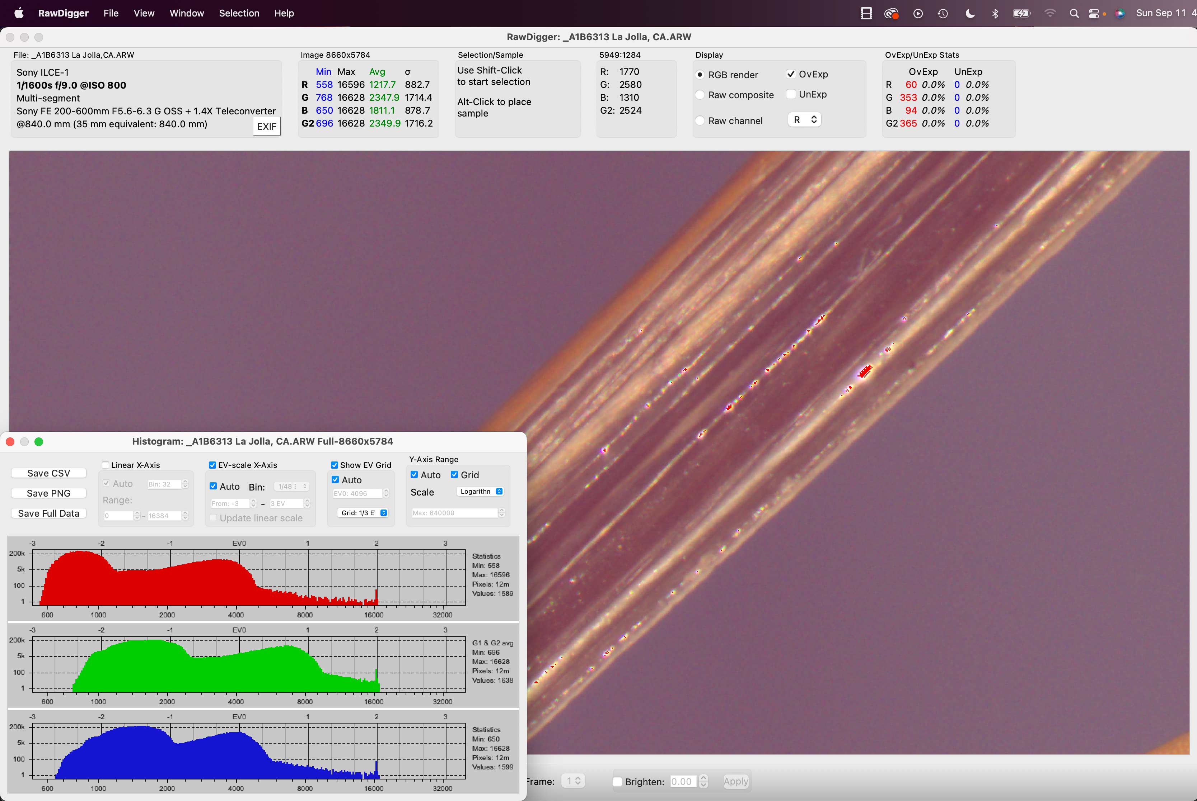
Task: Click the Apply brighten button
Action: coord(735,781)
